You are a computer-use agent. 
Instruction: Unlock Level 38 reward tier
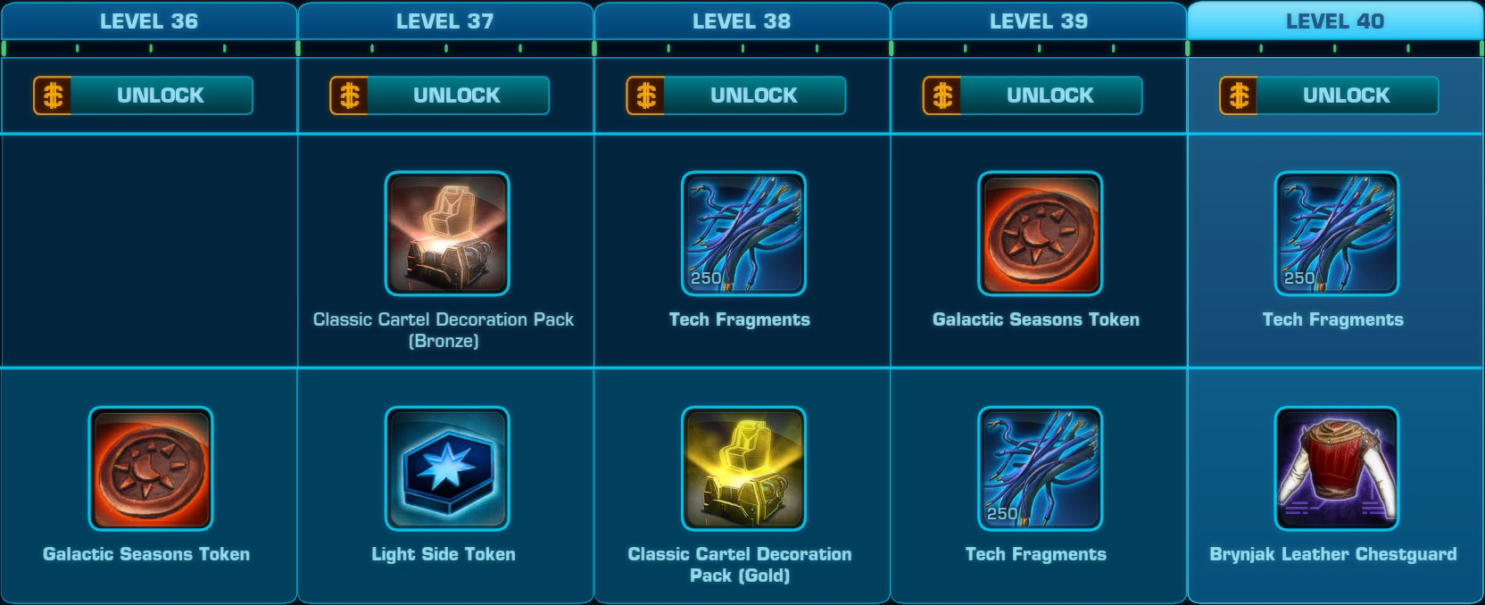[x=735, y=95]
